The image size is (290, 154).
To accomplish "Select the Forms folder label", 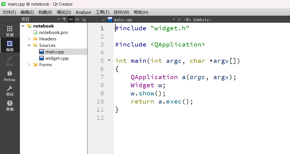I will (x=45, y=65).
